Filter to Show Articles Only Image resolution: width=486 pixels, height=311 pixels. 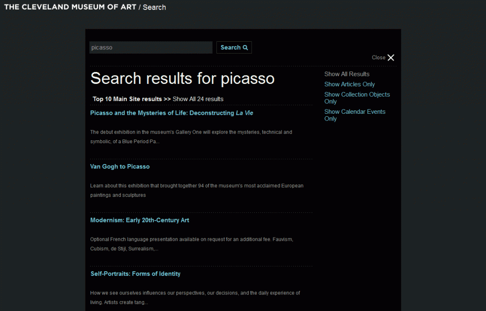click(349, 84)
